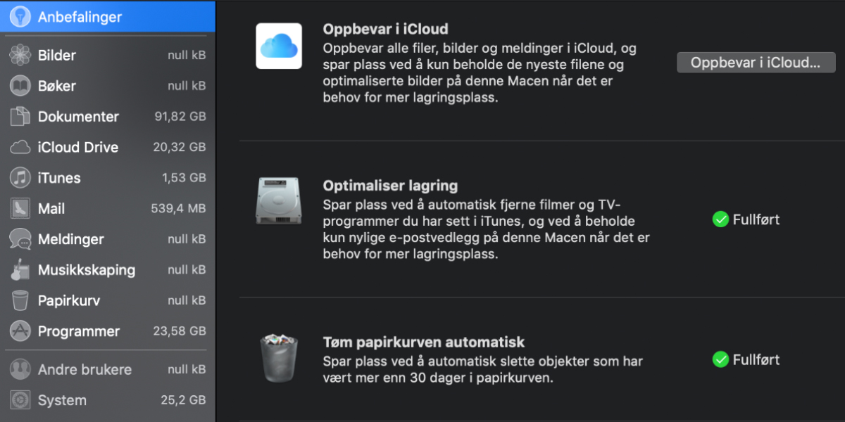Click the Mail stamp icon
Screen dimensions: 845x422
pyautogui.click(x=20, y=209)
